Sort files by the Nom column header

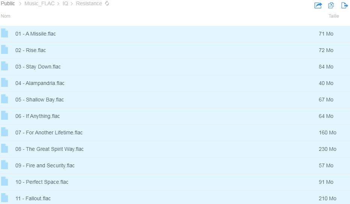[6, 16]
